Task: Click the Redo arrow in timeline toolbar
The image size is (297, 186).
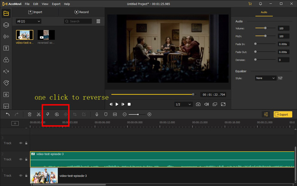Action: 16,114
